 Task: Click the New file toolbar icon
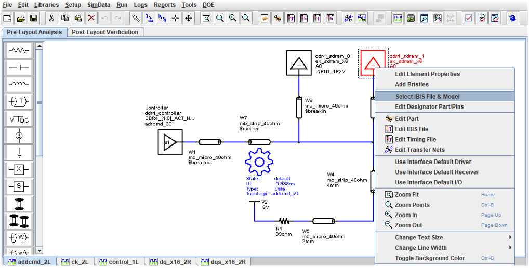click(8, 18)
